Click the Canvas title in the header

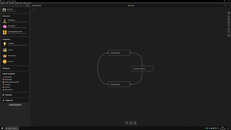tap(131, 6)
